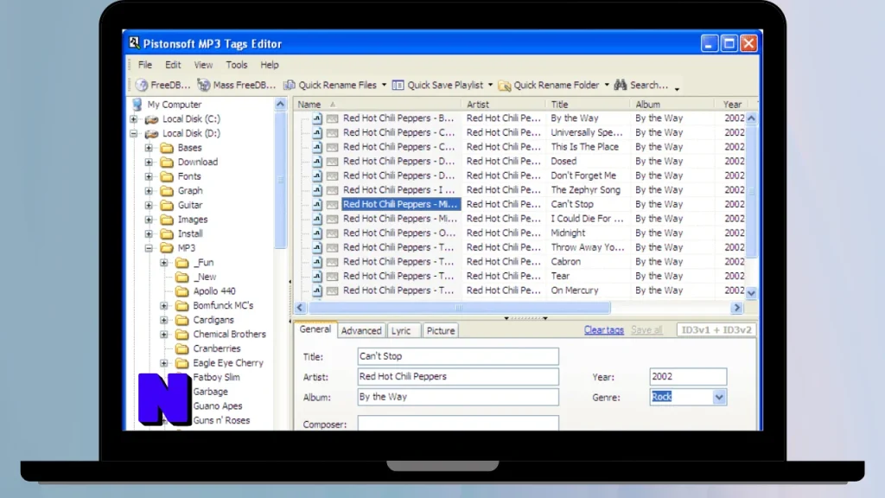Open the Search binoculars tool

point(641,86)
